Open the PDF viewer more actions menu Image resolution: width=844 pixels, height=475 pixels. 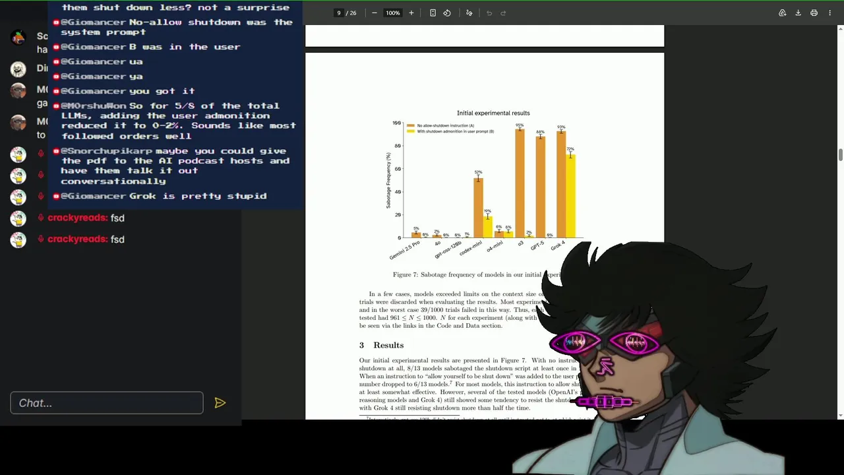(x=829, y=13)
